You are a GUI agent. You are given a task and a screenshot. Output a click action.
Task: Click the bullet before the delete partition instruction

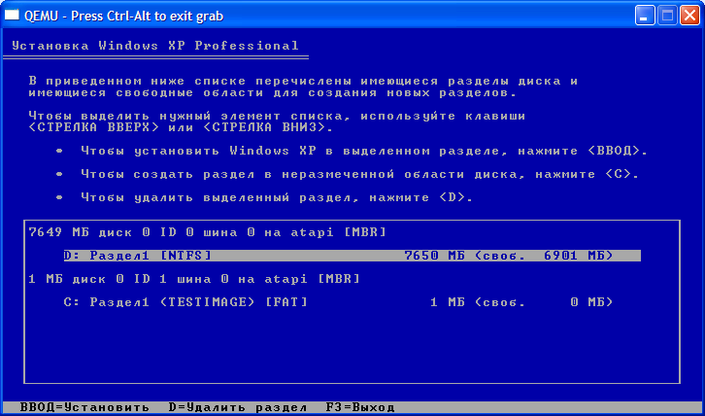(59, 197)
